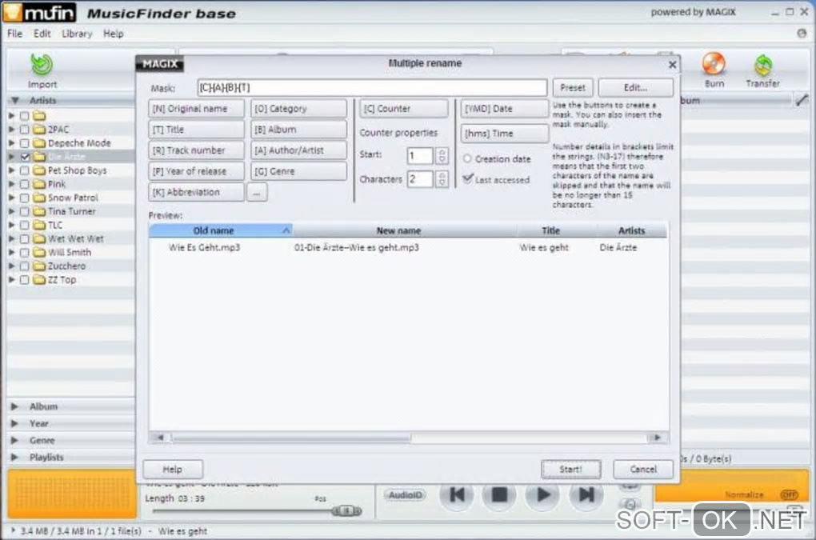Select the Creation date radio option

(467, 158)
